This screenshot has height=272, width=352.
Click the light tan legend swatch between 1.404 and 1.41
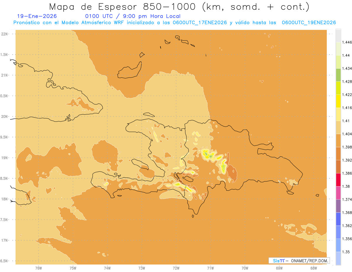338,127
